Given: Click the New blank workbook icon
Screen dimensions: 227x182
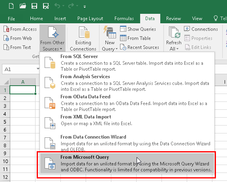Looking at the screenshot, I should pyautogui.click(x=11, y=6).
